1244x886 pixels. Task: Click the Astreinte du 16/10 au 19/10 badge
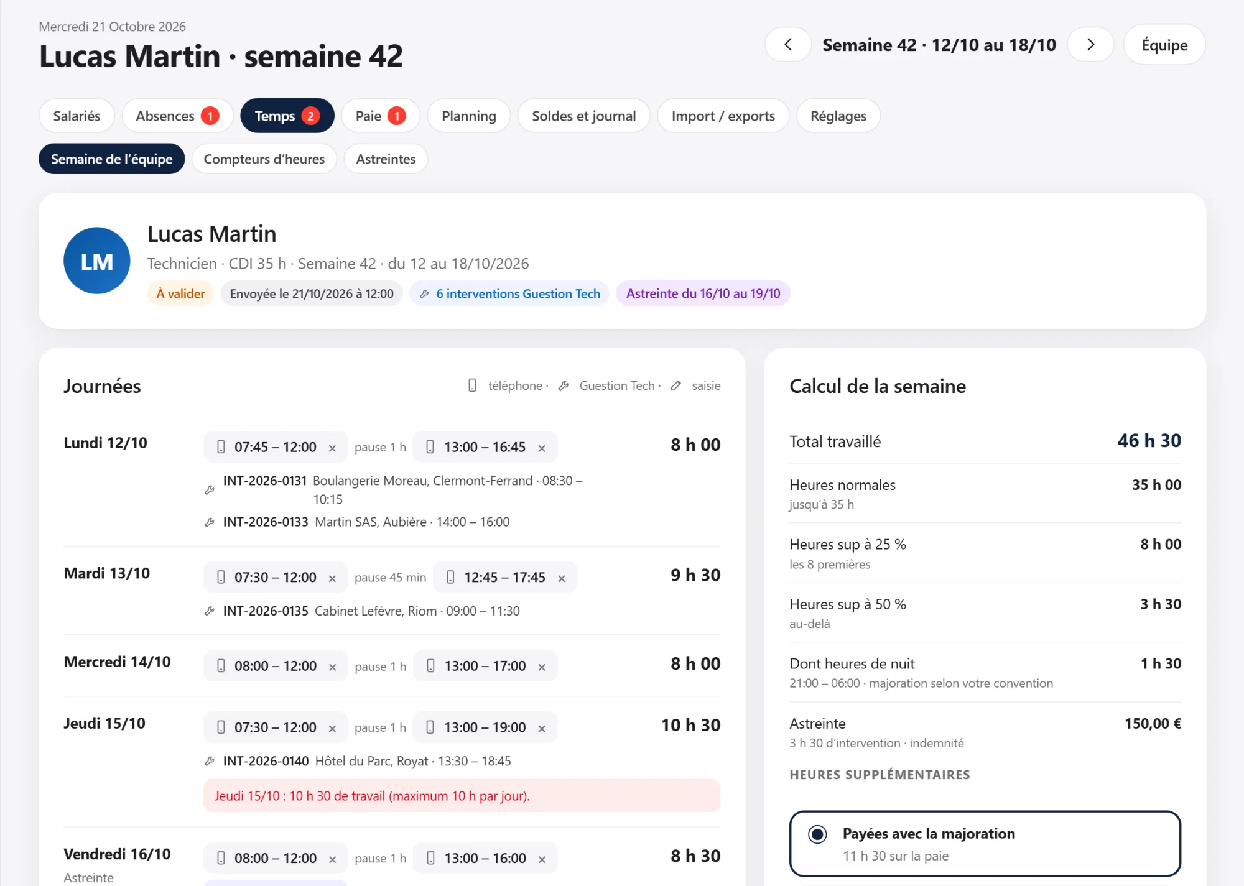(703, 293)
